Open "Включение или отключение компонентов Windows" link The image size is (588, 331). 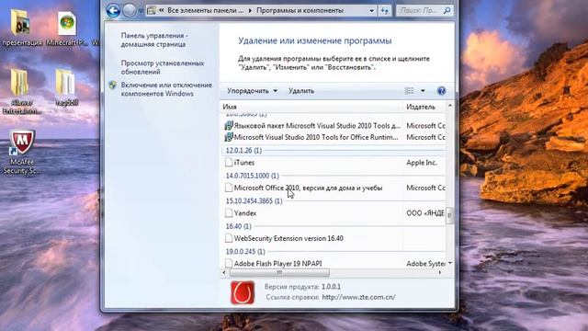pyautogui.click(x=166, y=89)
